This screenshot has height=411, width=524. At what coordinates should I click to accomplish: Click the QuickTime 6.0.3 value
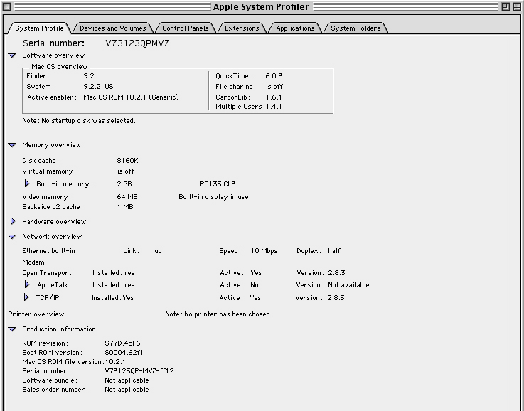[x=274, y=76]
